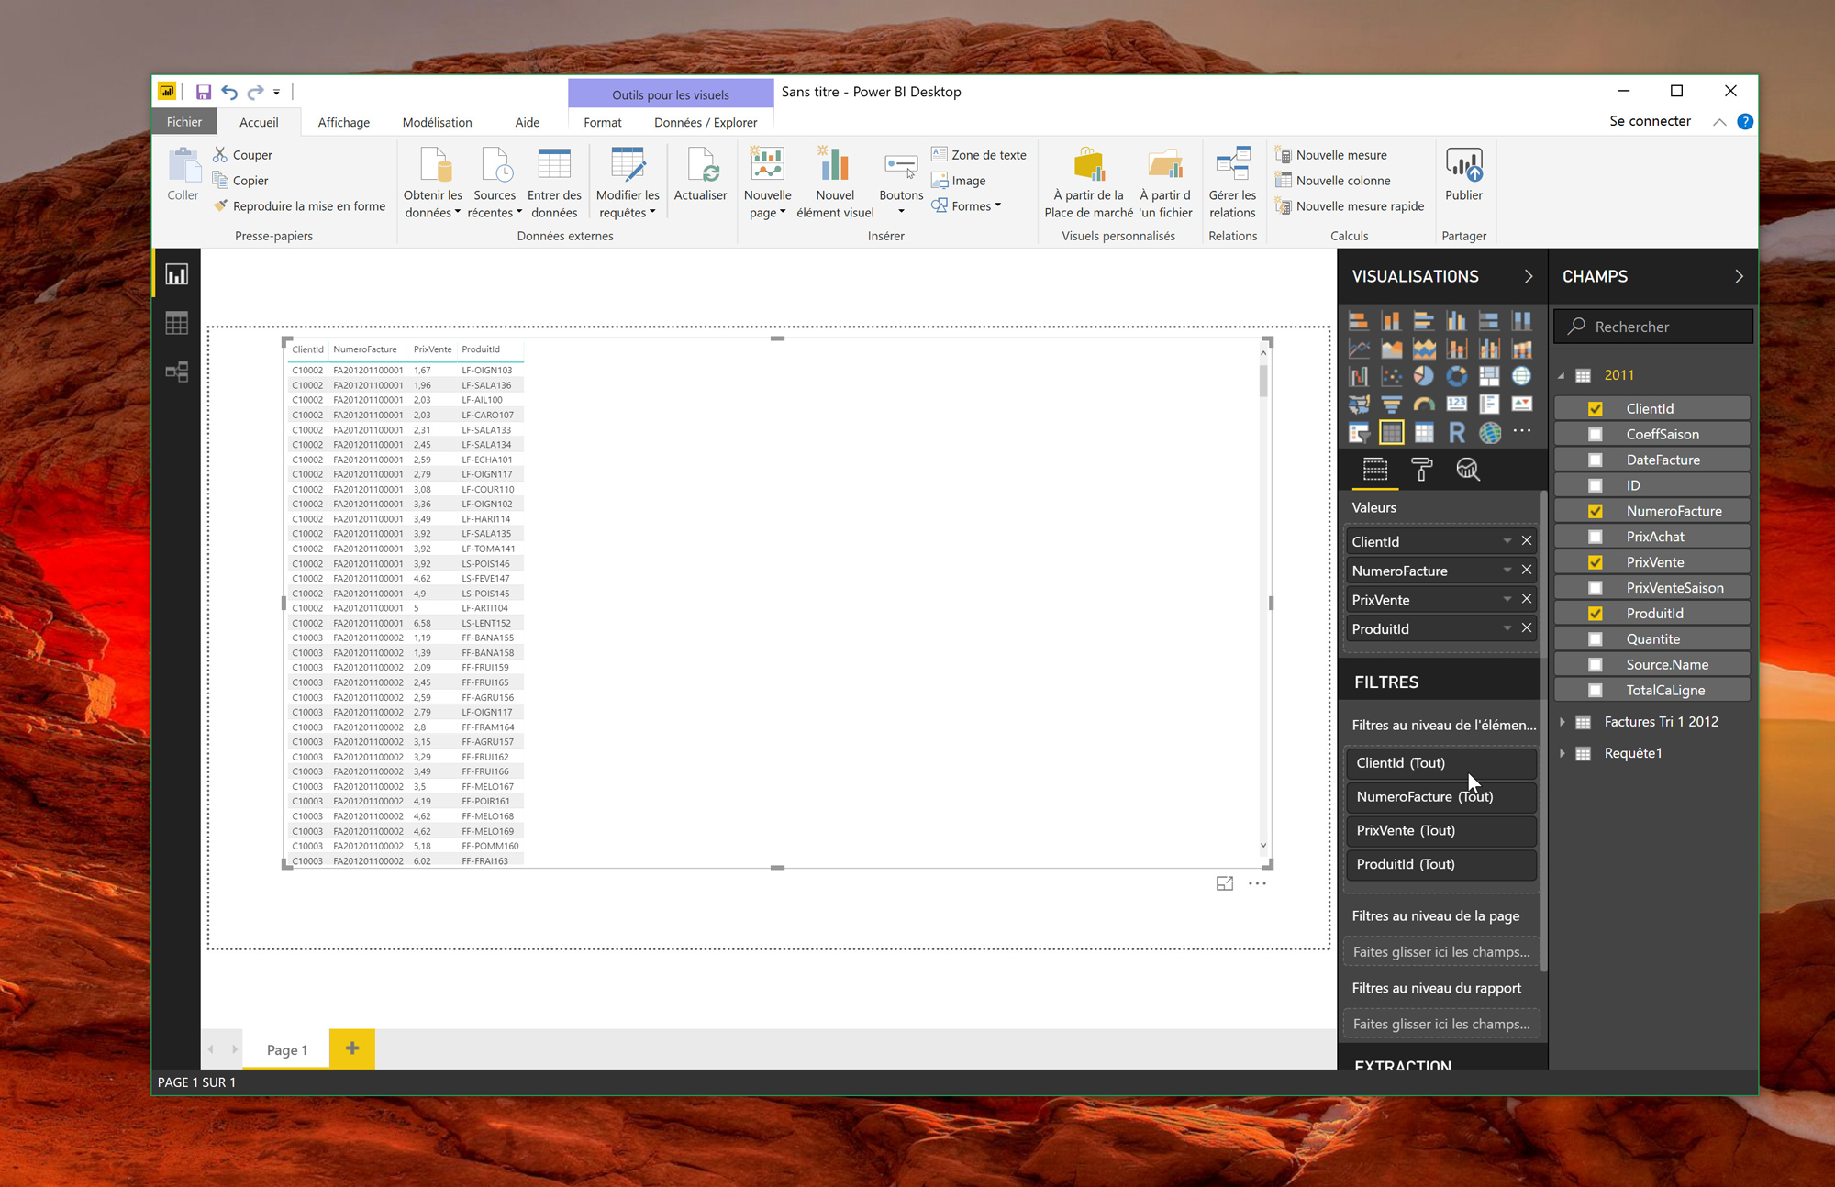
Task: Click Zone de texte button
Action: pos(979,155)
